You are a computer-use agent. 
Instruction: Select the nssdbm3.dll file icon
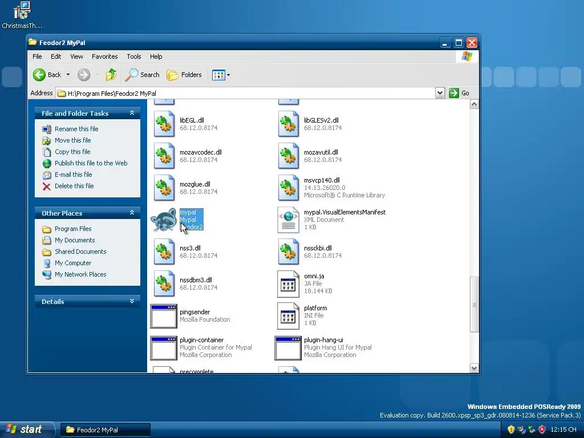coord(164,284)
